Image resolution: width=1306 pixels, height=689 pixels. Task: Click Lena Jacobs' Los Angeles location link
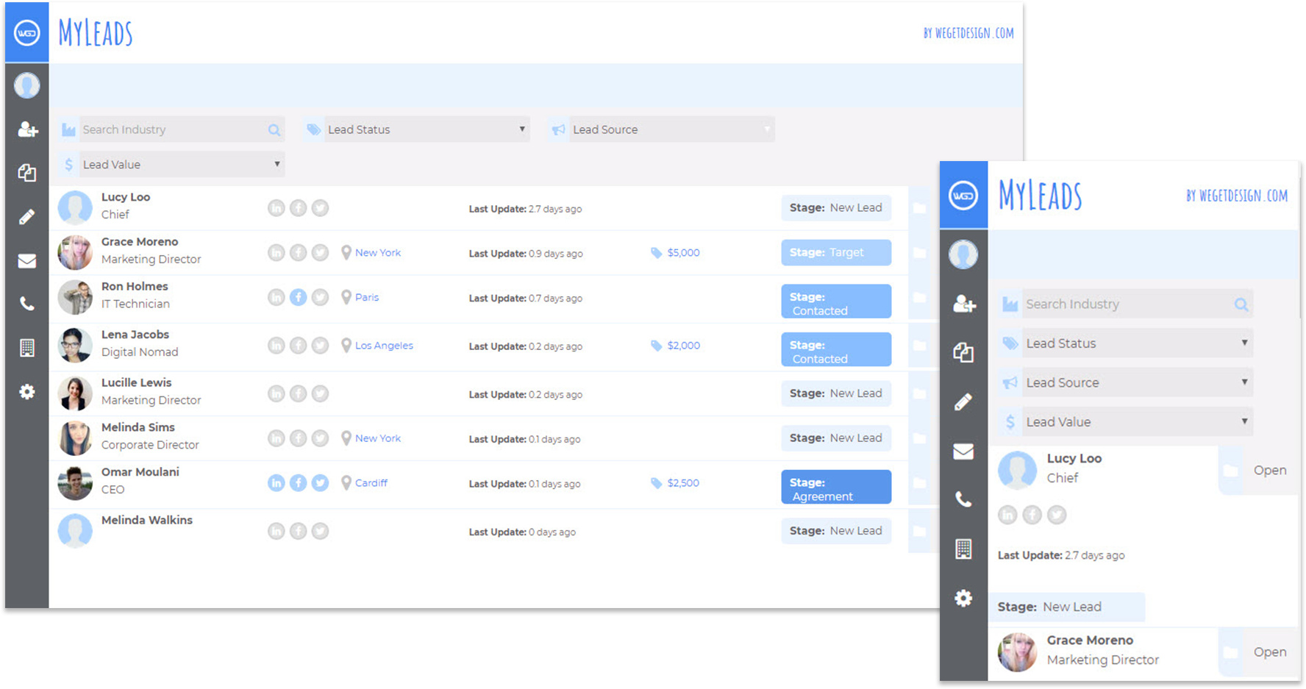pos(384,346)
